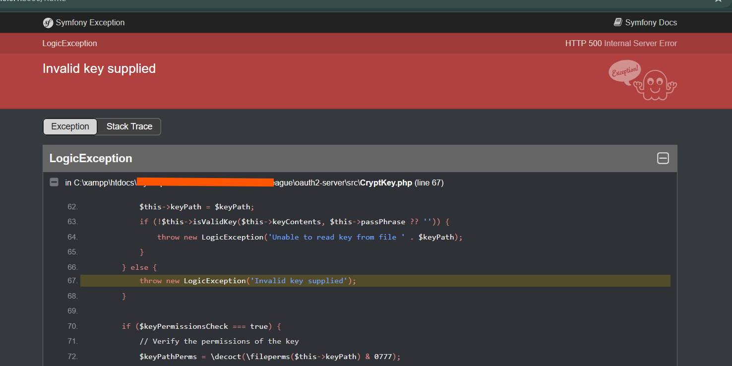Image resolution: width=732 pixels, height=366 pixels.
Task: Click the LogicException panel heading
Action: click(x=91, y=159)
